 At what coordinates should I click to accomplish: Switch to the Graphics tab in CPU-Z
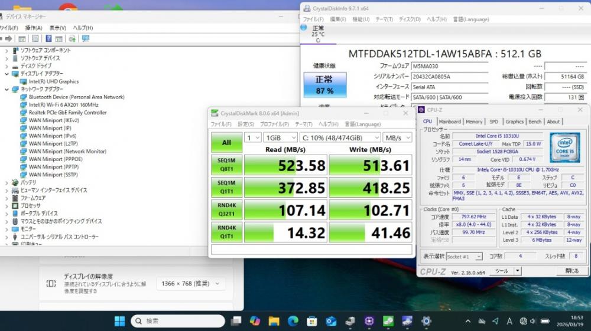click(515, 122)
